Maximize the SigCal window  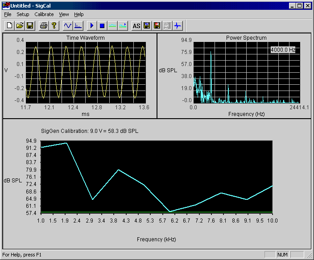(x=300, y=6)
